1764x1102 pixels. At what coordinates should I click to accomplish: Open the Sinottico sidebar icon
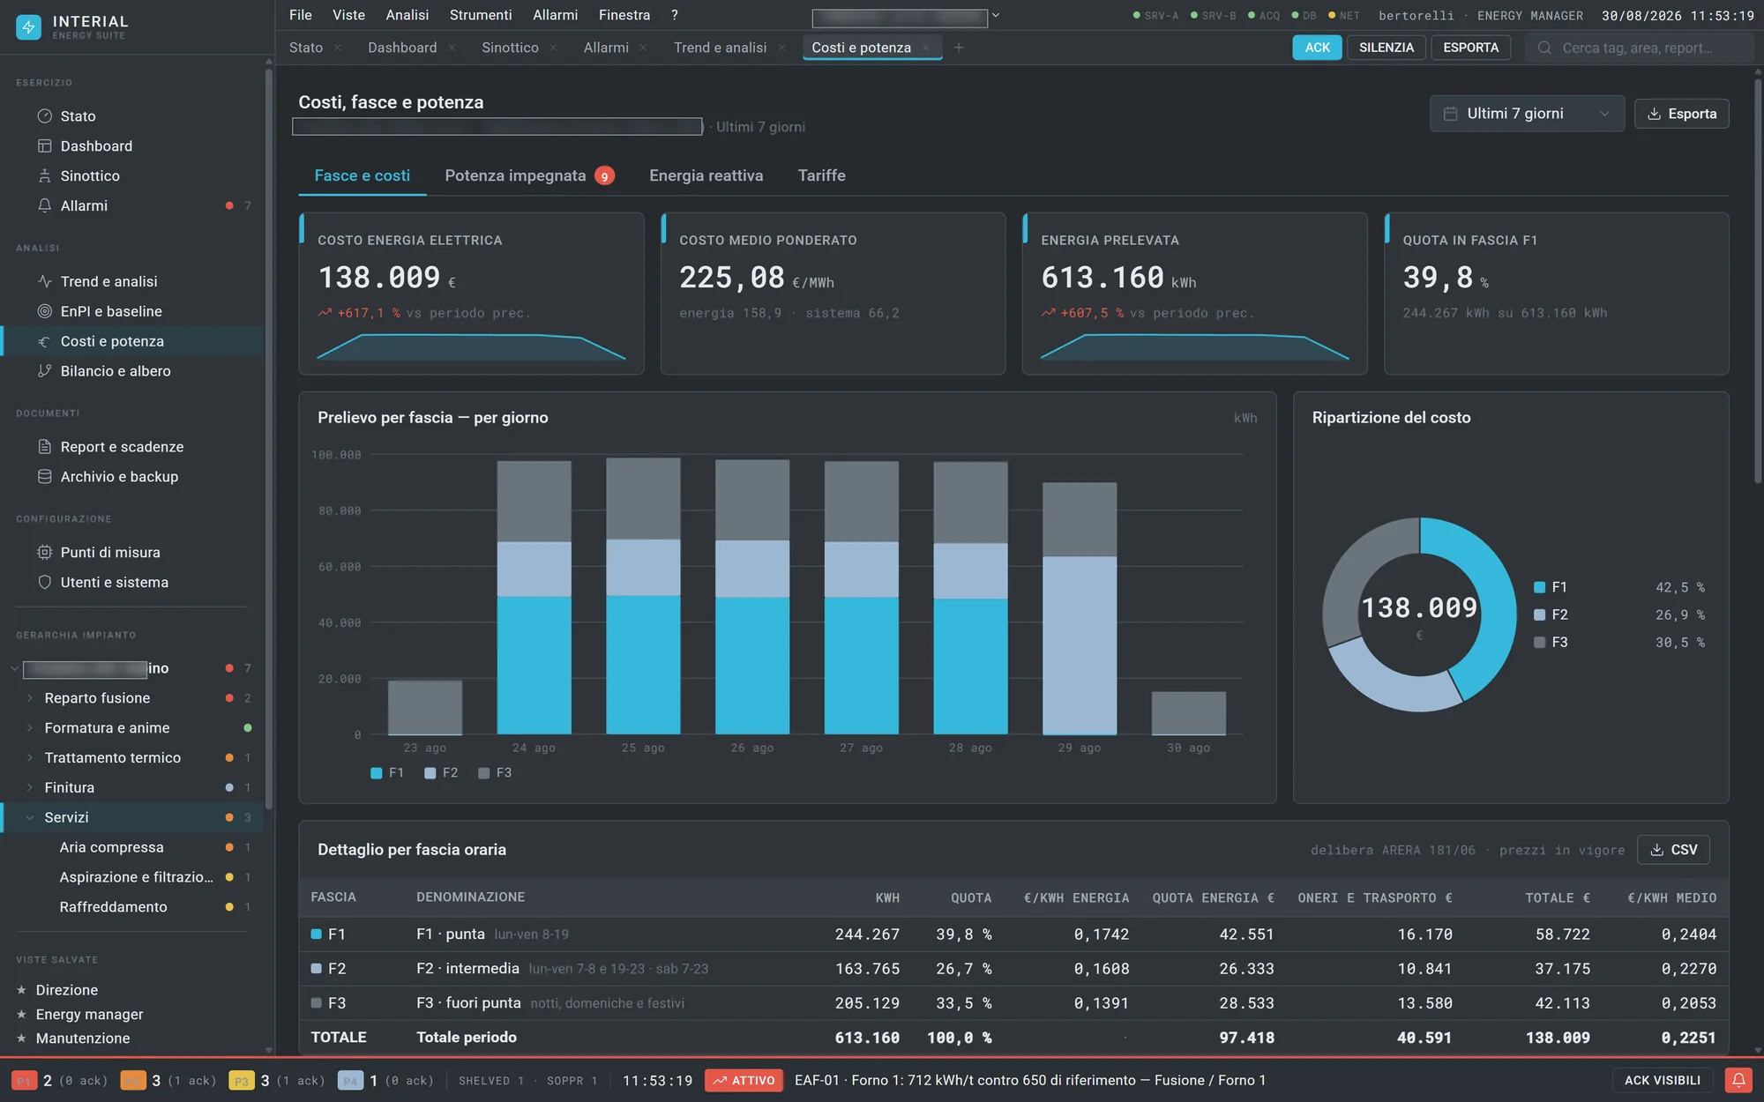click(44, 175)
